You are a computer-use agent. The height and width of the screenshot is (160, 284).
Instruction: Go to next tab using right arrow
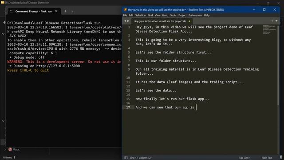(128, 21)
